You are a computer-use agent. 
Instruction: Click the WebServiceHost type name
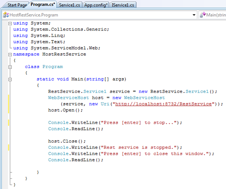click(x=68, y=98)
